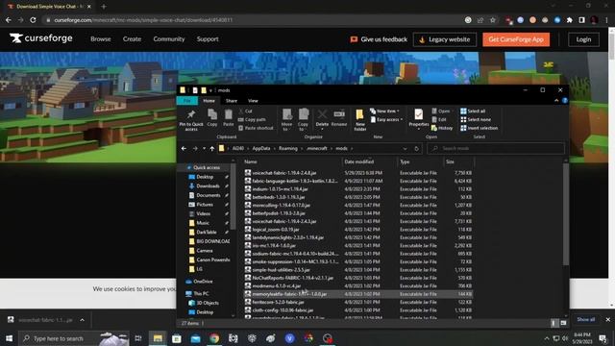
Task: Open the Move to dropdown in Organize
Action: click(286, 119)
